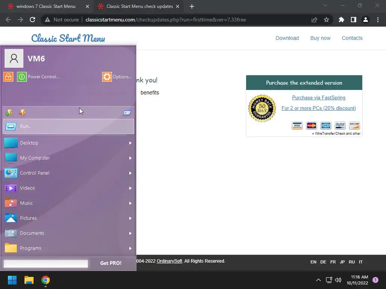
Task: Click the small blue Run shortcut icon at toolbar right
Action: 127,113
